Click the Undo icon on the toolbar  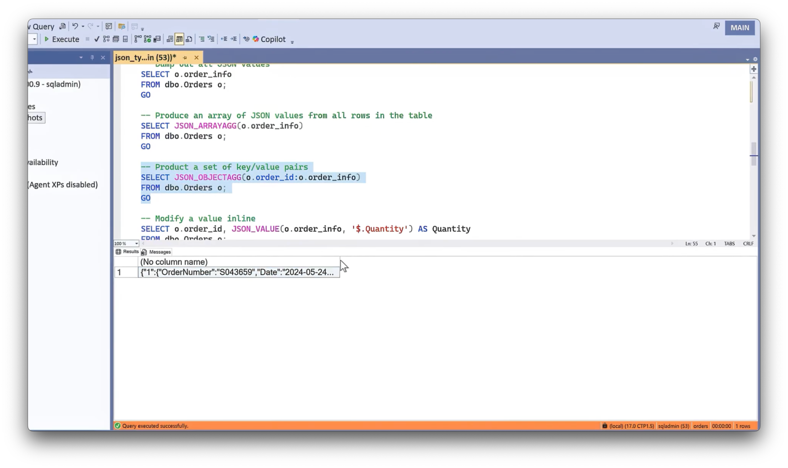[x=75, y=26]
